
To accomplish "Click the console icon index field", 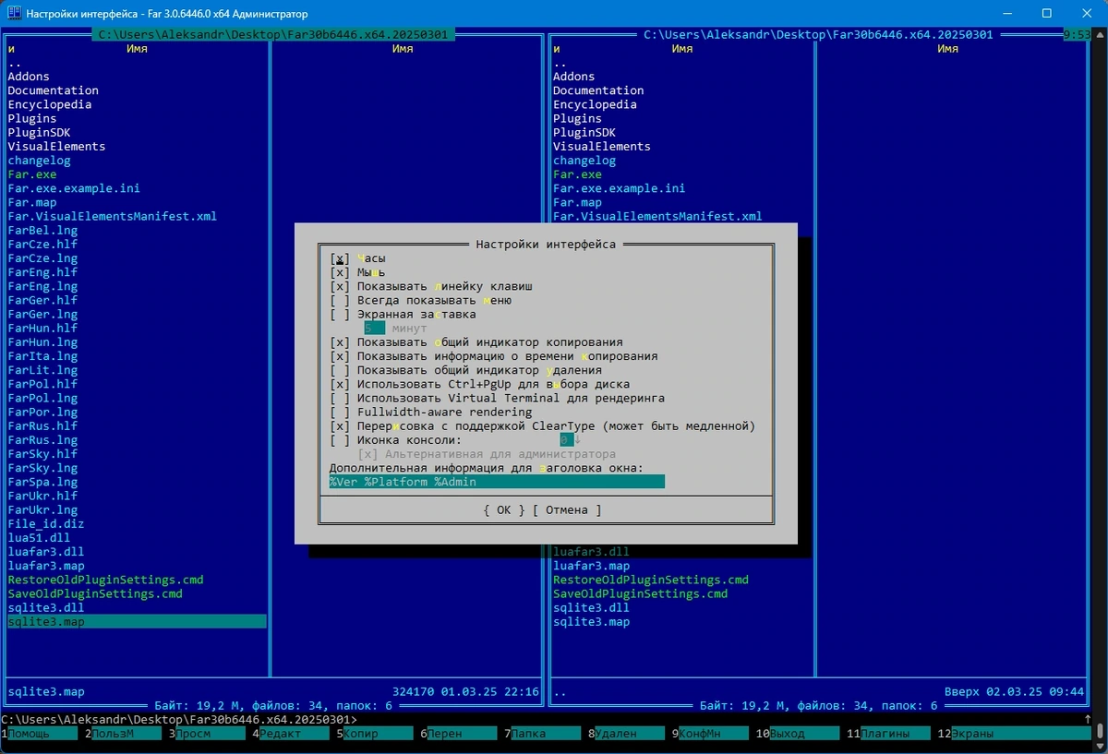I will [567, 440].
